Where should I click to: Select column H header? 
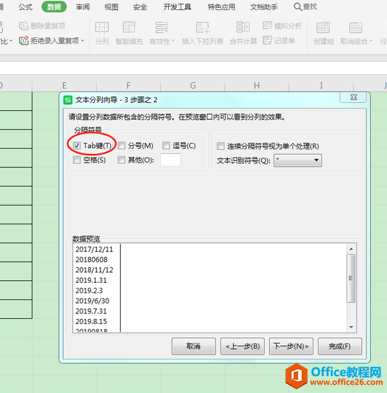click(x=257, y=86)
